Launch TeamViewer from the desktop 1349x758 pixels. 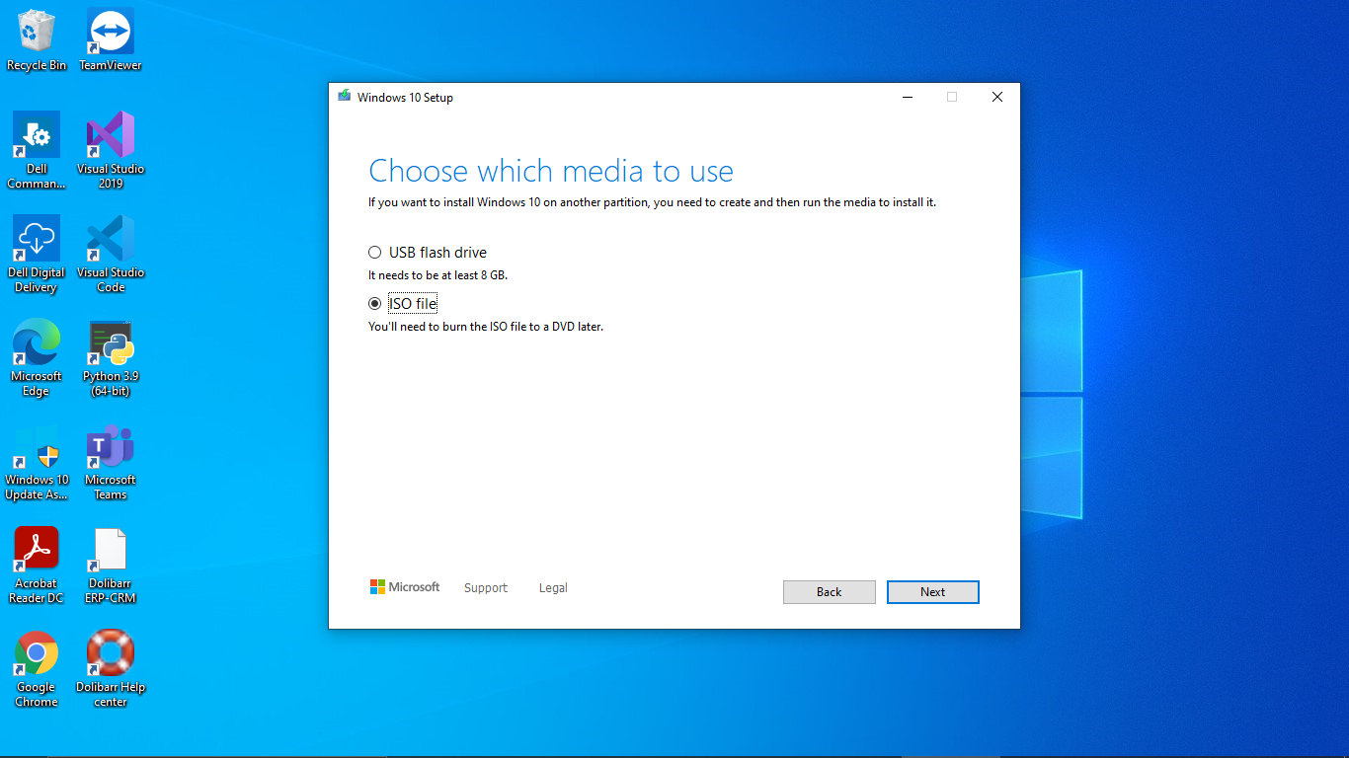click(x=111, y=40)
